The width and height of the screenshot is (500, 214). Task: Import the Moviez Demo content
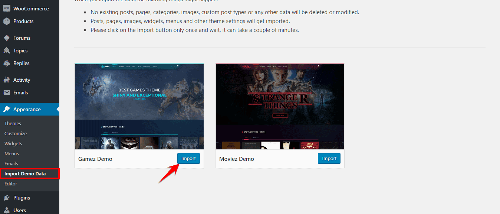(329, 158)
